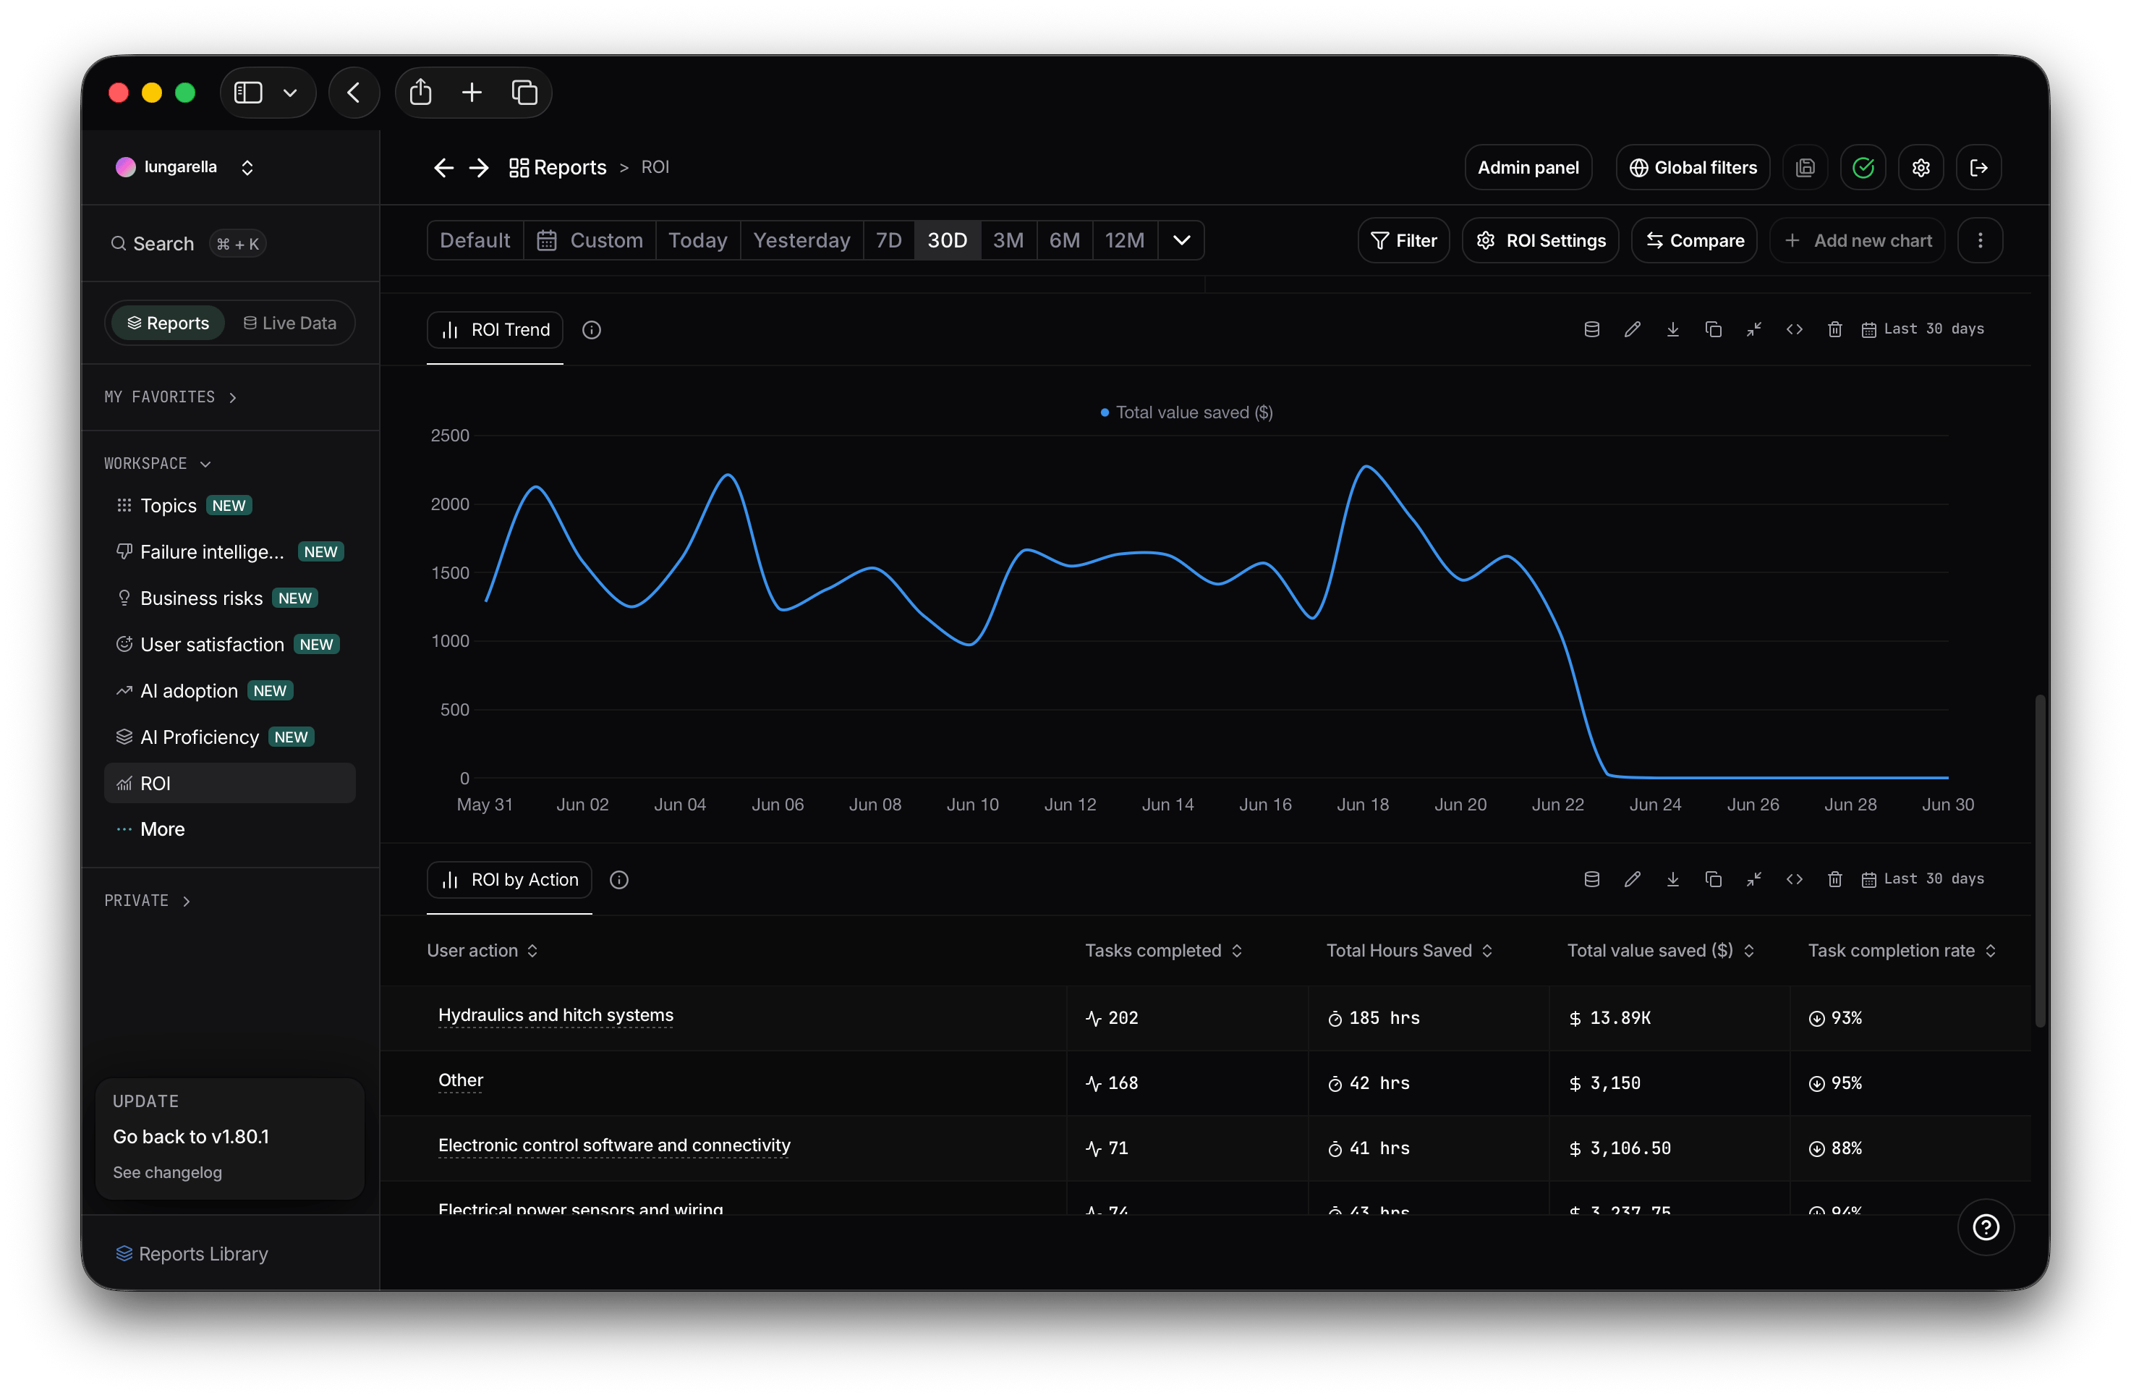Switch to Live Data mode

tap(290, 323)
